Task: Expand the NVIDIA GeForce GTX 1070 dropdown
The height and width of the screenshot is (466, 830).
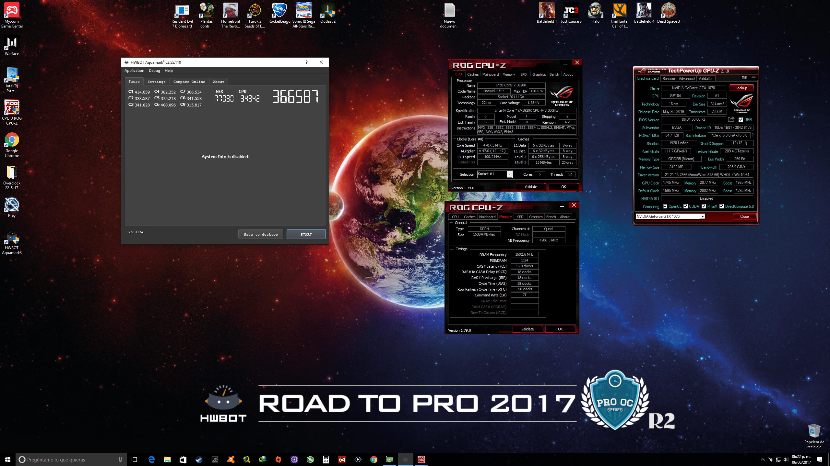Action: pos(703,216)
